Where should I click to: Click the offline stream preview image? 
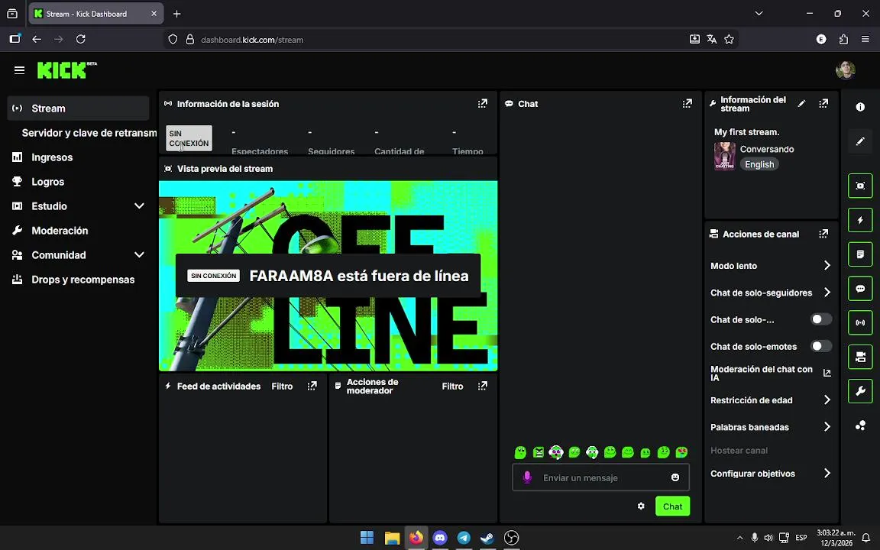tap(328, 276)
